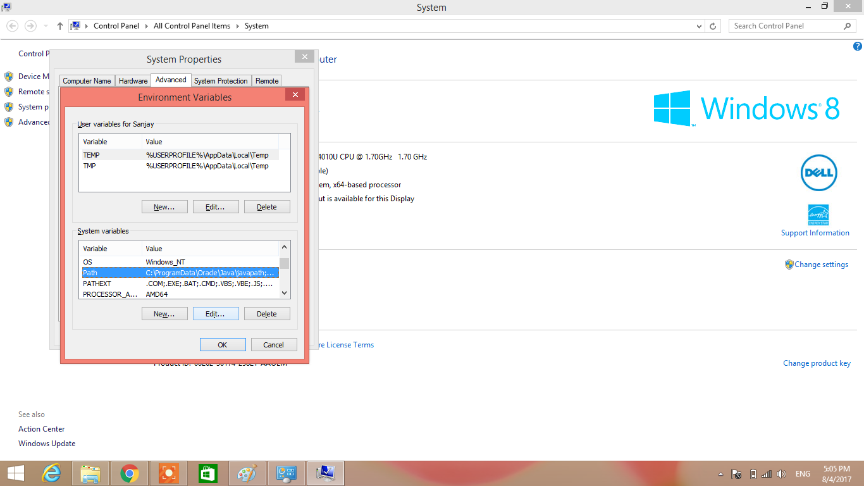
Task: Open network signal icon in the tray
Action: (767, 474)
